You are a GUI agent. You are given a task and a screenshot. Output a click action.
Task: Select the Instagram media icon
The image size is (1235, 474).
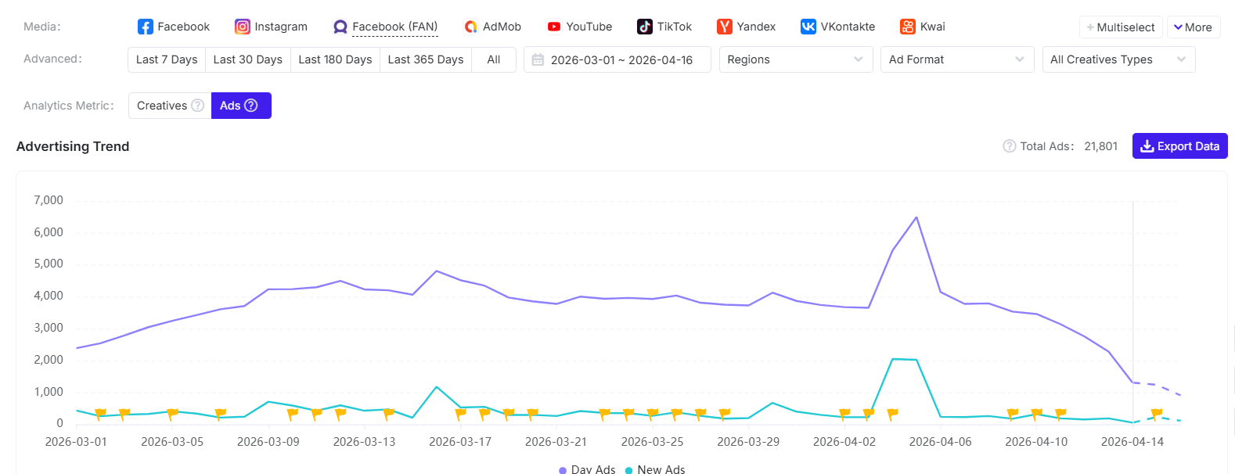[x=243, y=27]
